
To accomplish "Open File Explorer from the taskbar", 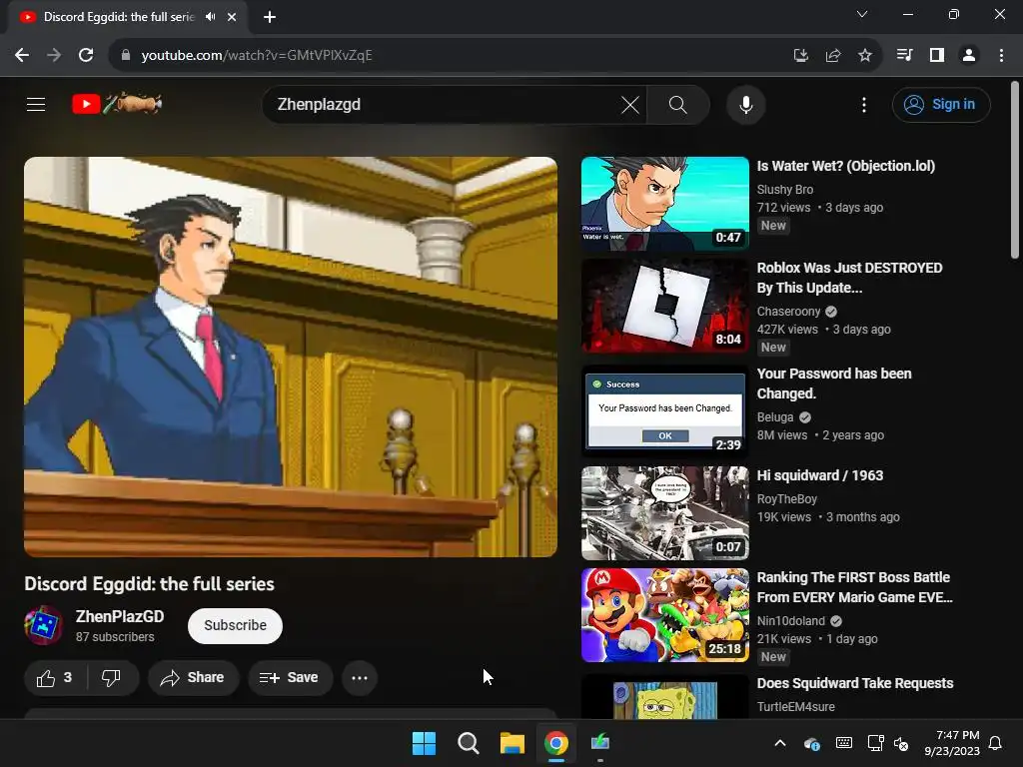I will click(x=512, y=743).
